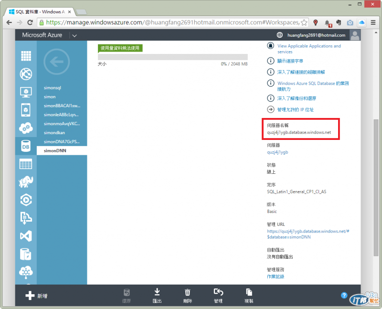The image size is (382, 309).
Task: Open the quzj4j1ygb server link
Action: click(x=277, y=152)
